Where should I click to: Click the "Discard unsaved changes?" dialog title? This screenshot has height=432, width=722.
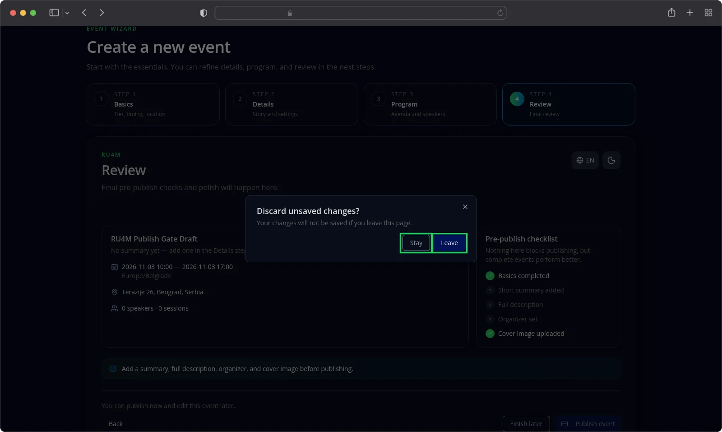[x=308, y=211]
